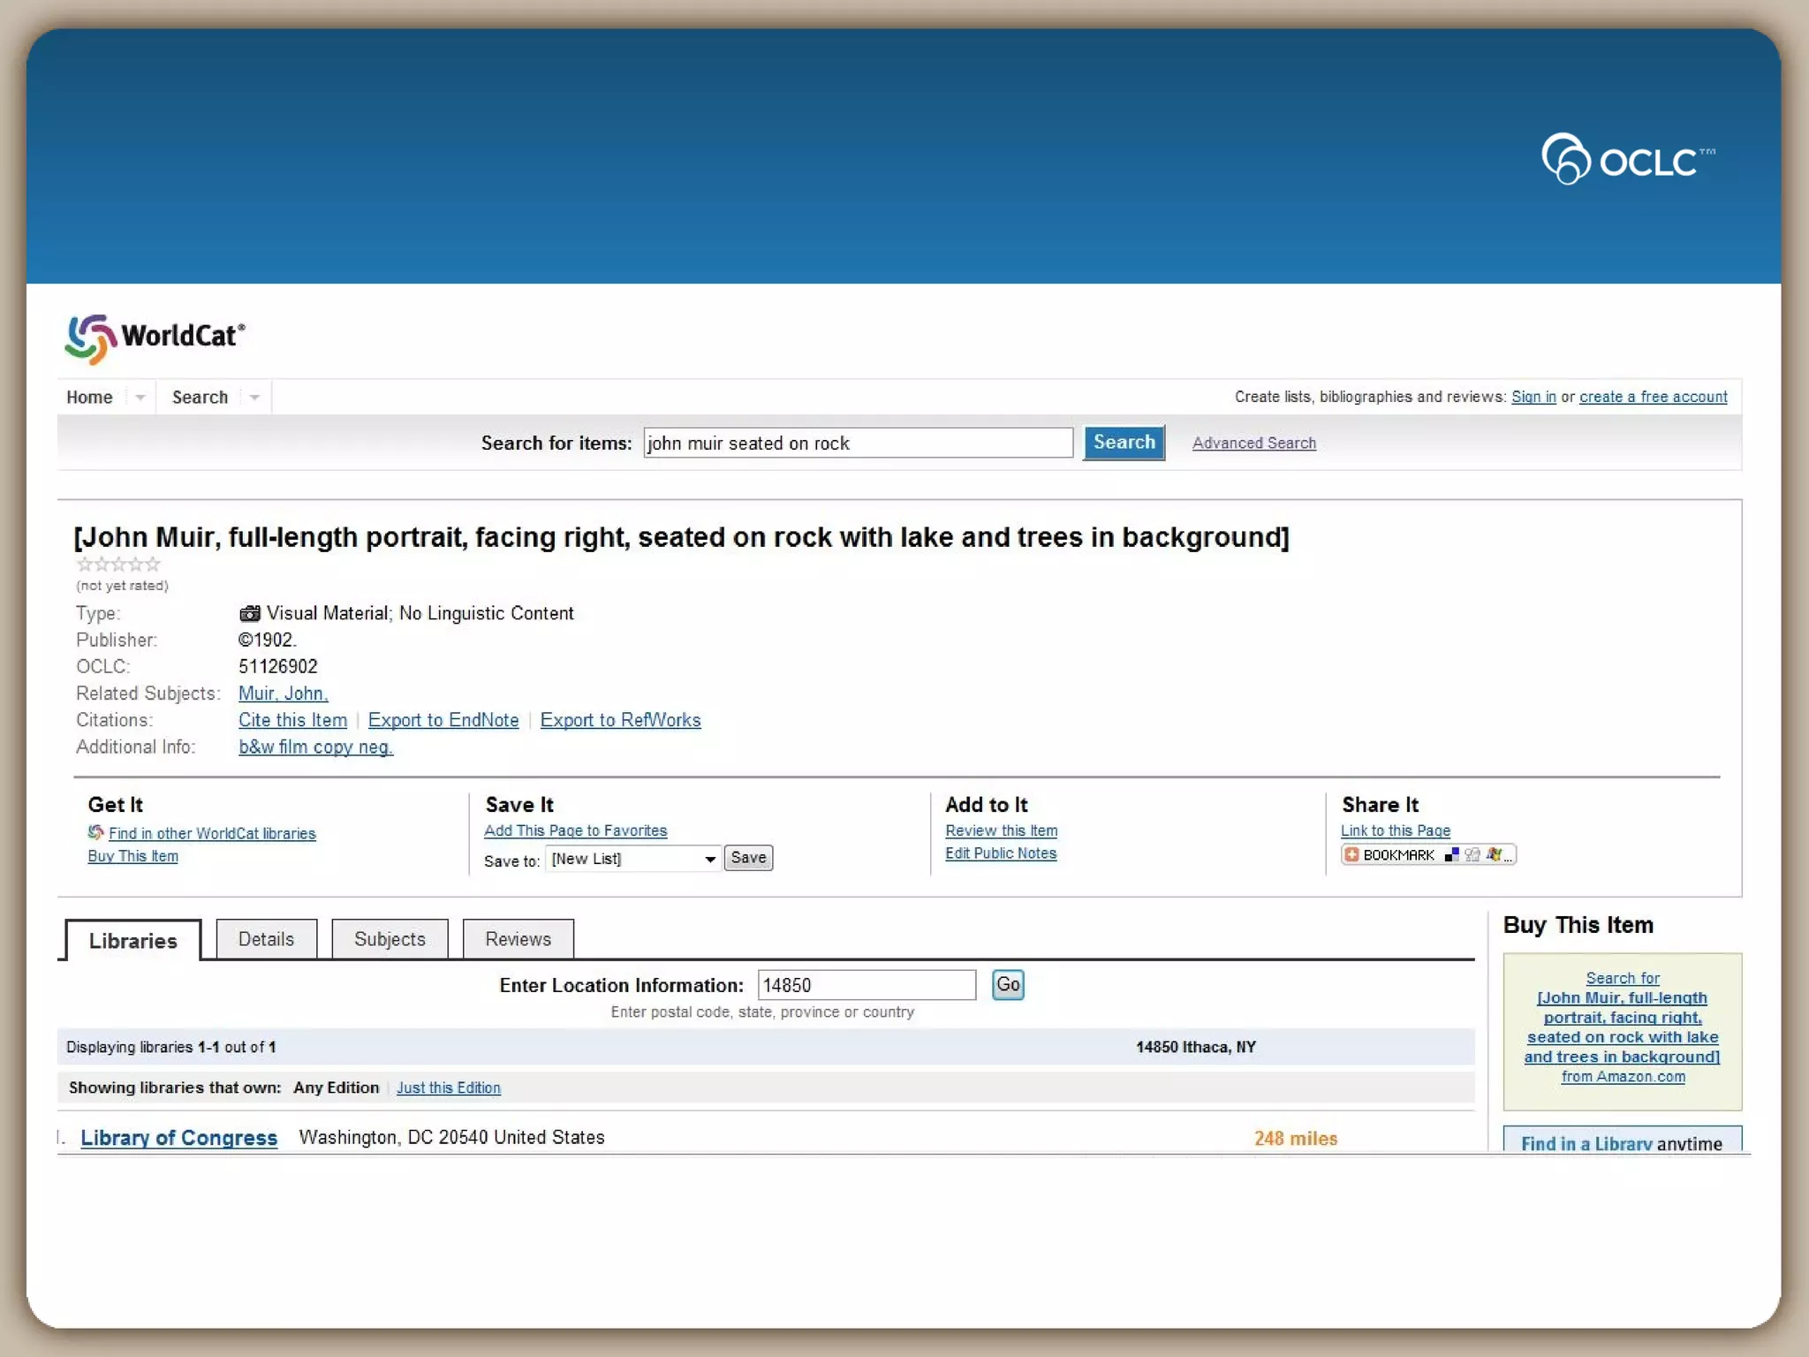
Task: Filter by Just this Edition
Action: [x=448, y=1088]
